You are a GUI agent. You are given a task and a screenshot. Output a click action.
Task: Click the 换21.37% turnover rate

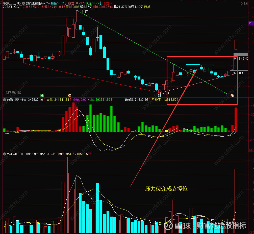click(120, 7)
